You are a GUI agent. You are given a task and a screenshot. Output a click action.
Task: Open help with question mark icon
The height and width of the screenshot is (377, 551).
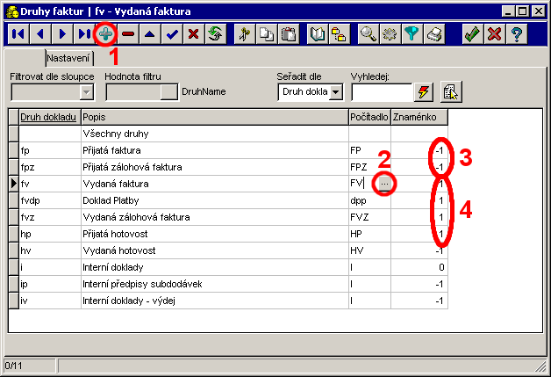click(517, 34)
